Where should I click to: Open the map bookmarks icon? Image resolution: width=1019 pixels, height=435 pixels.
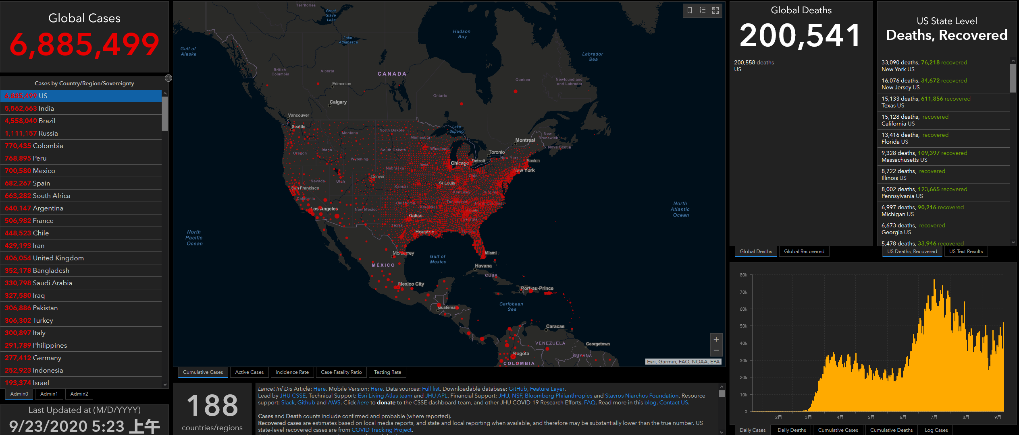690,10
